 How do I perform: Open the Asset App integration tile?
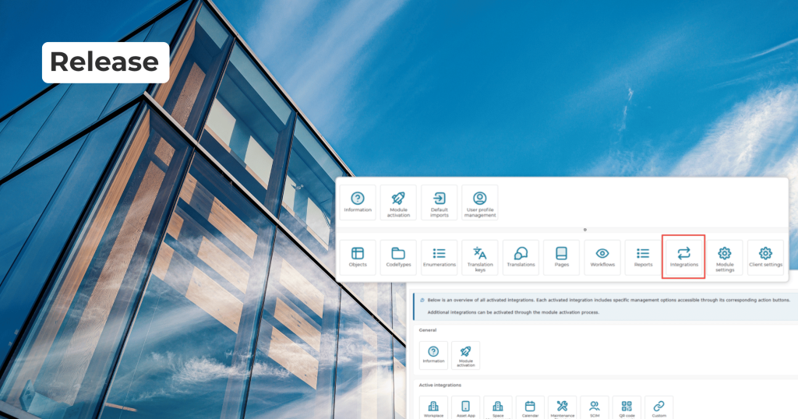[466, 408]
